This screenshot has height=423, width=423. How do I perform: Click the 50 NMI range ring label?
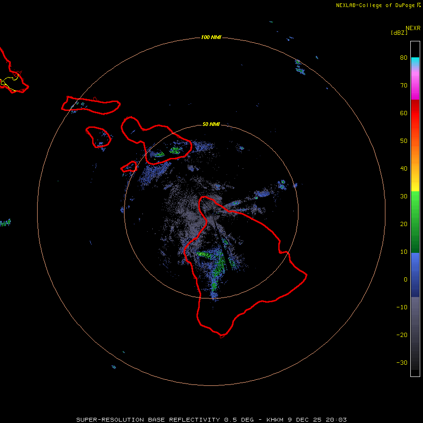pyautogui.click(x=211, y=124)
